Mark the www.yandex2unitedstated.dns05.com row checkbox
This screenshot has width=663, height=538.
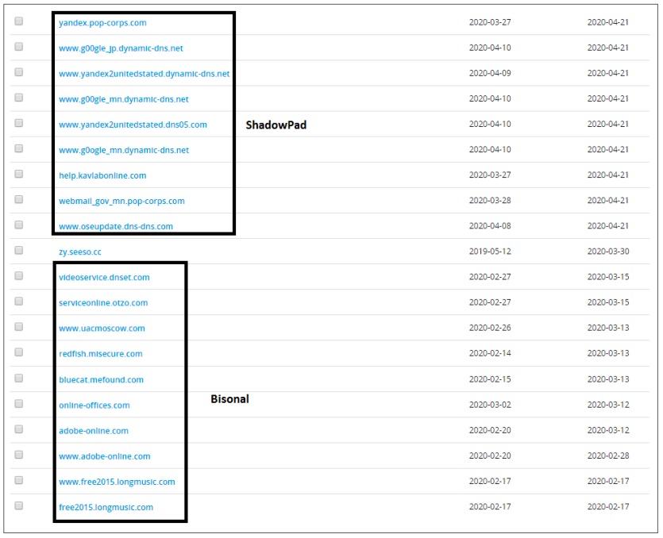(18, 123)
